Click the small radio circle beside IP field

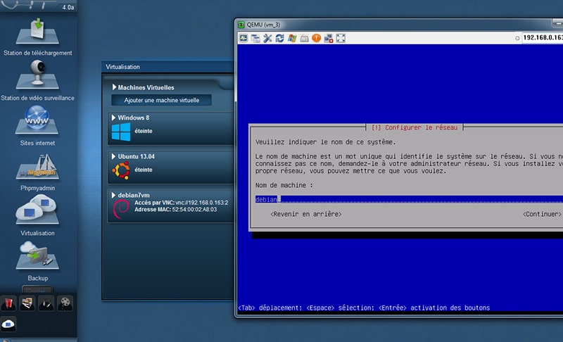click(x=517, y=38)
